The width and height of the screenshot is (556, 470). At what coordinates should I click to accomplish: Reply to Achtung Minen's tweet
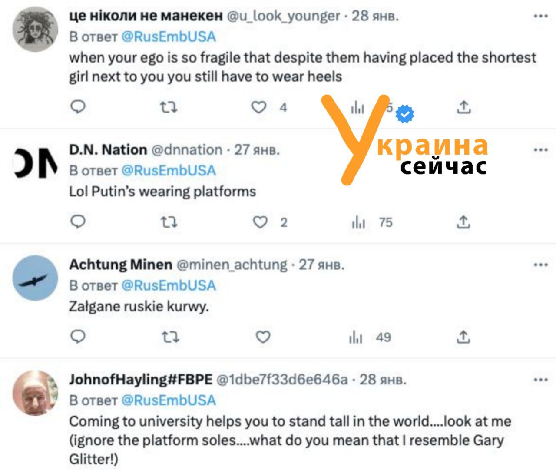click(x=78, y=337)
